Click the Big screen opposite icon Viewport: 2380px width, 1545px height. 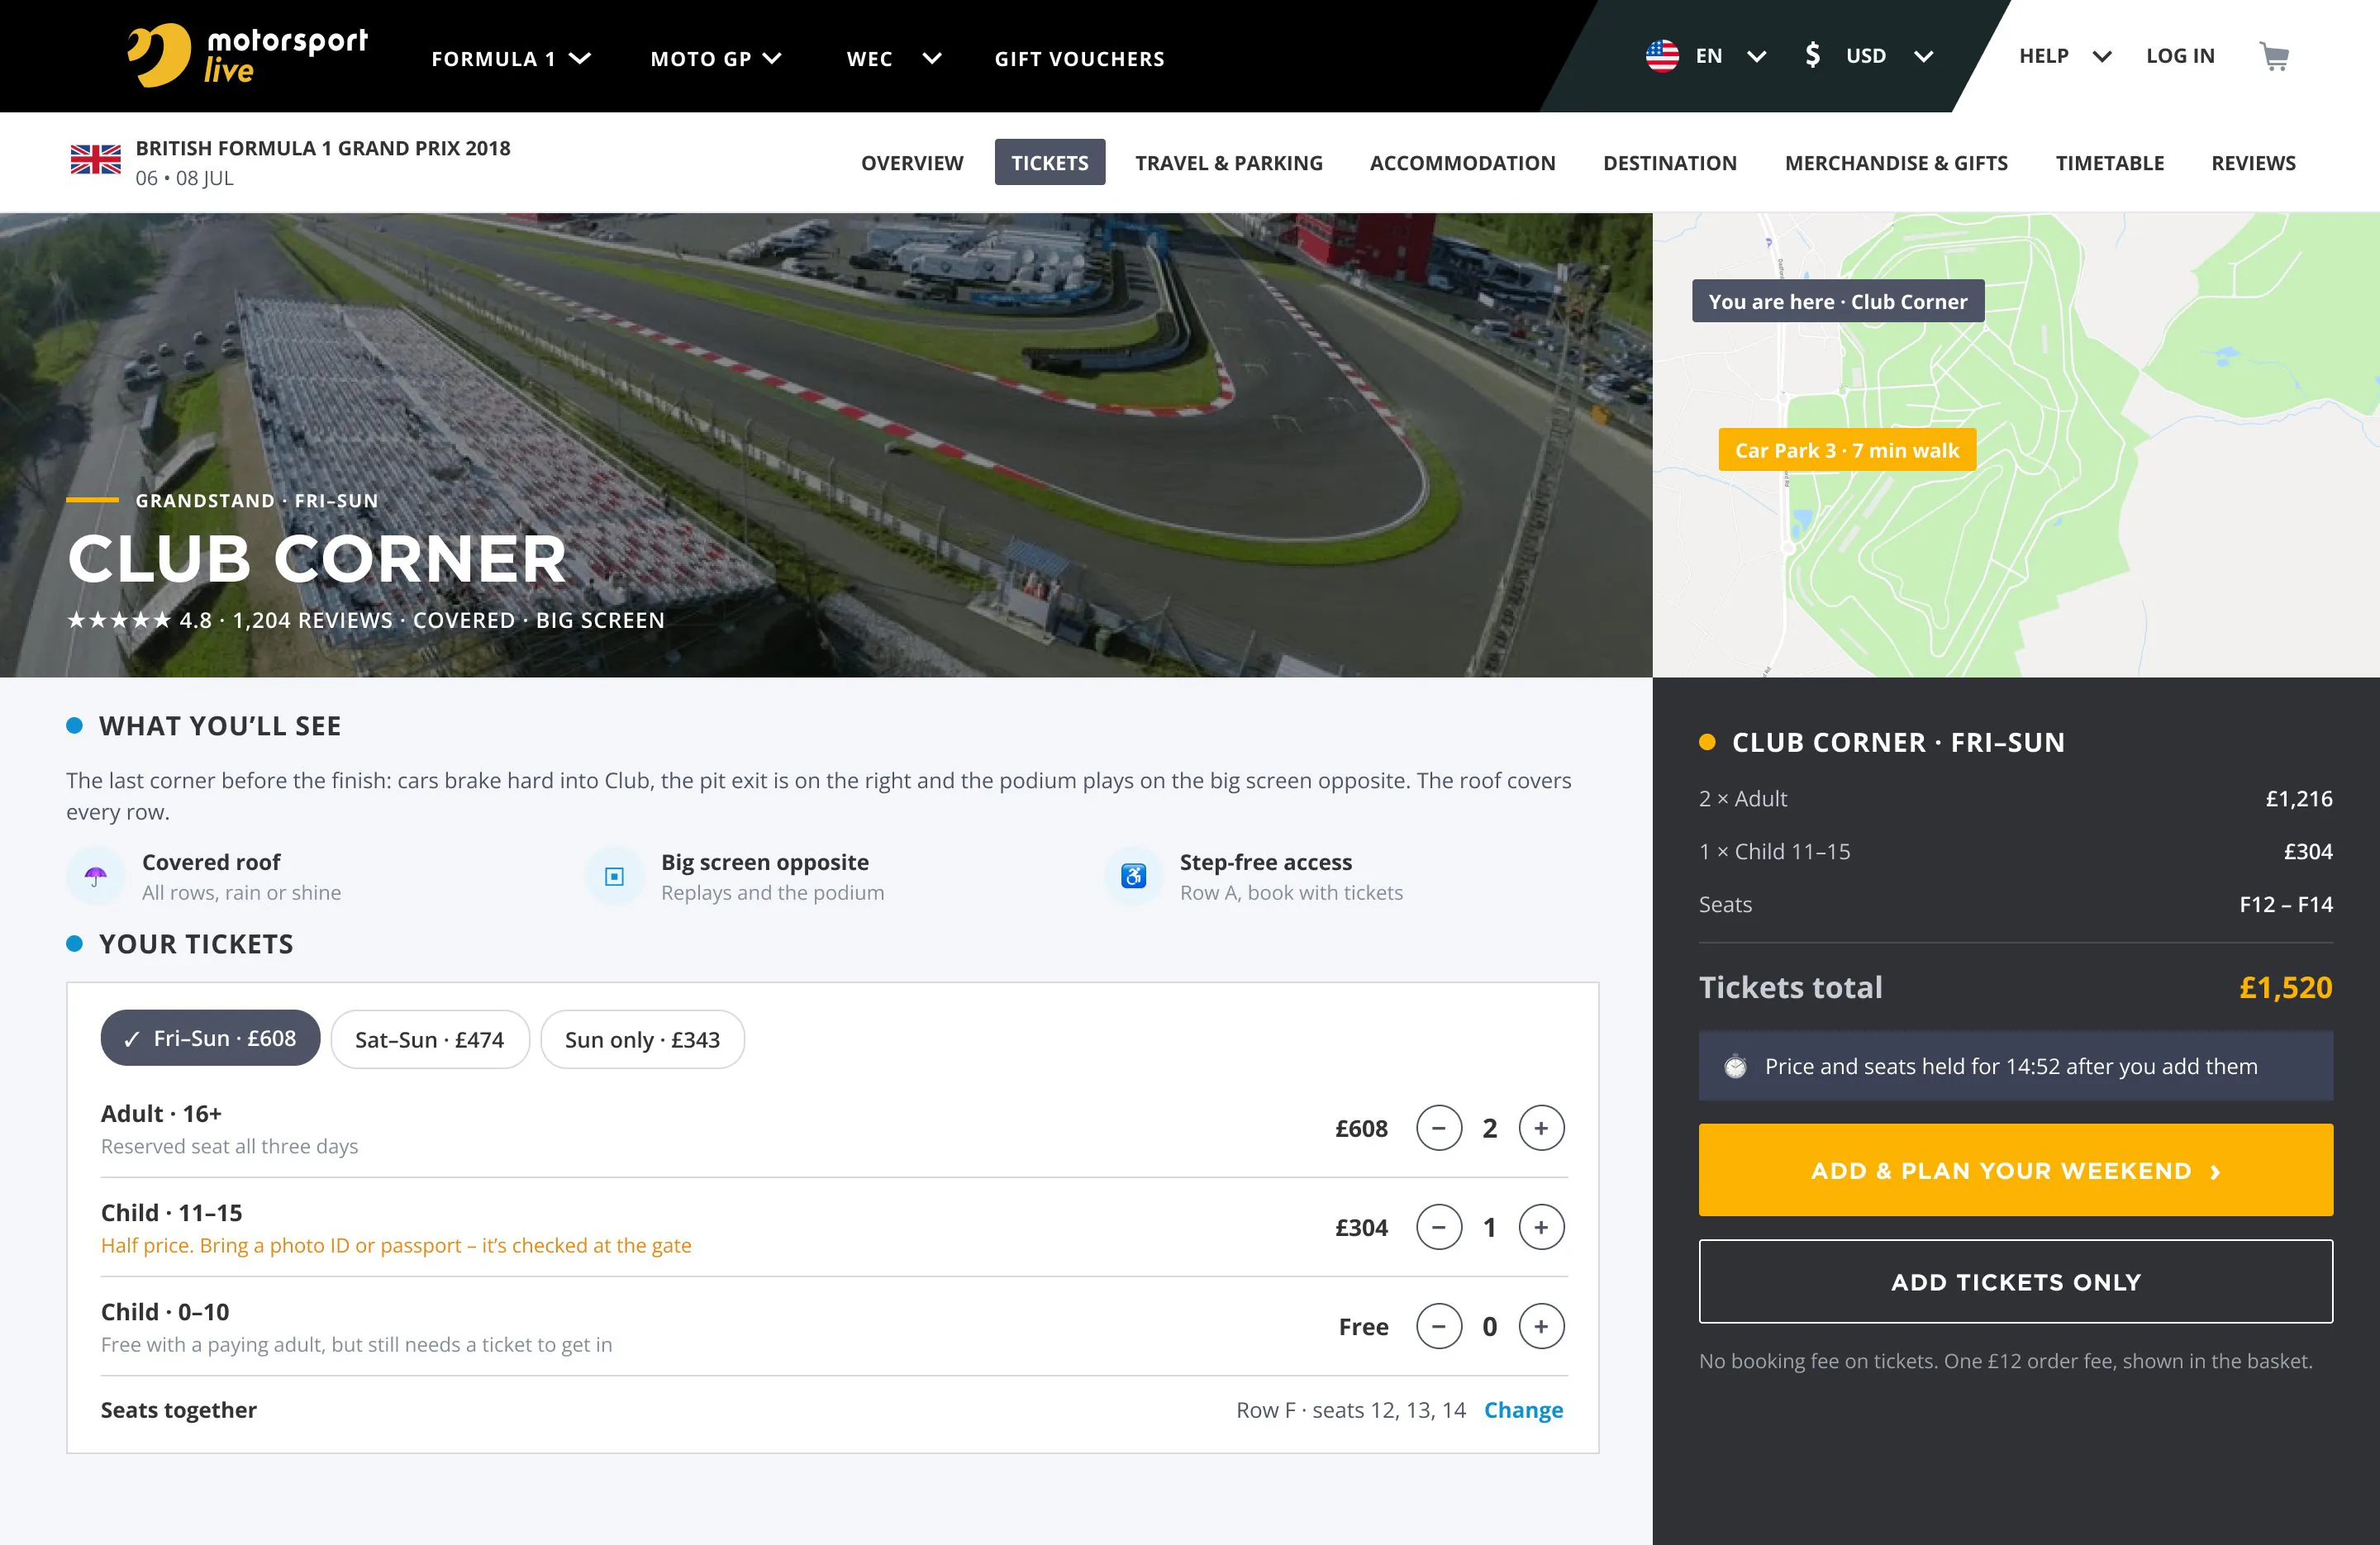coord(614,877)
